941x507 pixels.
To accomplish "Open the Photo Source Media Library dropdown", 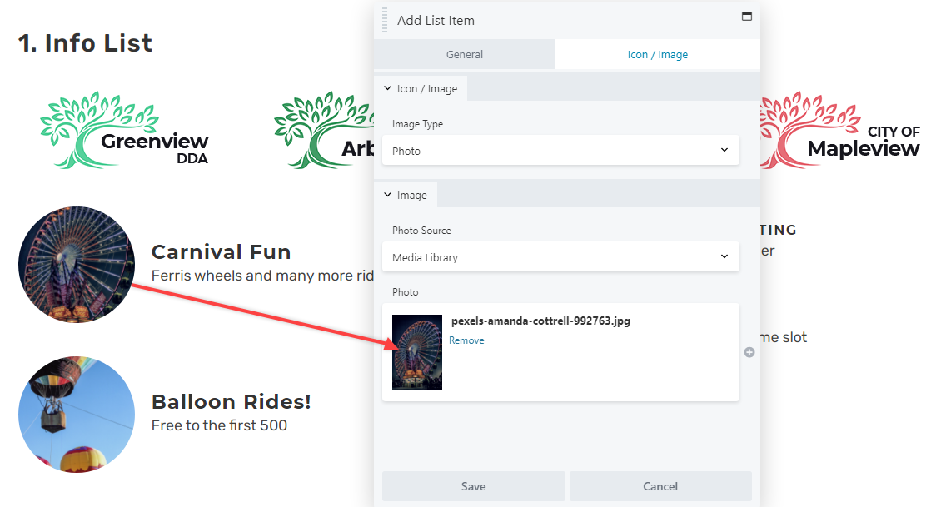I will tap(560, 256).
